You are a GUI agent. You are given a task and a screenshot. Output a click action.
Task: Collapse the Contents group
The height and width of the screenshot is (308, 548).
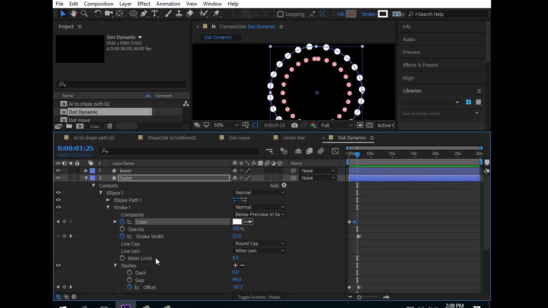coord(93,186)
